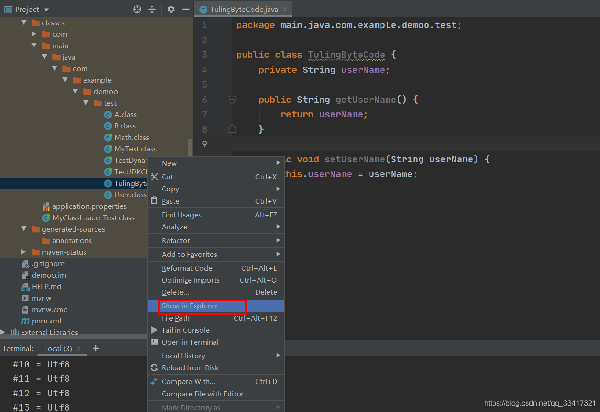Viewport: 600px width, 412px height.
Task: Choose Tail in Console
Action: click(x=216, y=330)
